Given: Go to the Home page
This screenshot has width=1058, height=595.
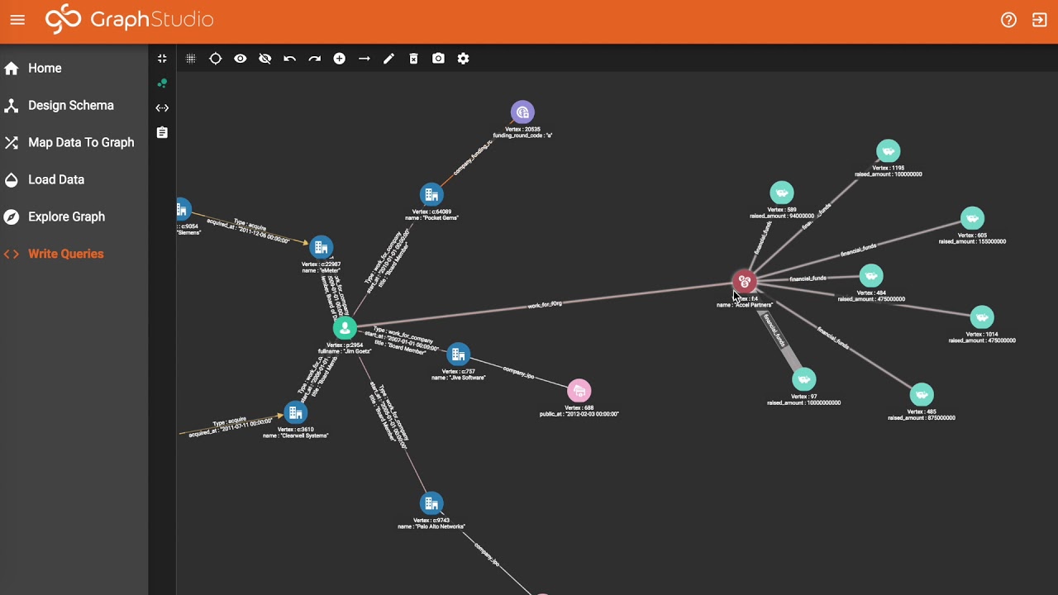Looking at the screenshot, I should pos(45,69).
